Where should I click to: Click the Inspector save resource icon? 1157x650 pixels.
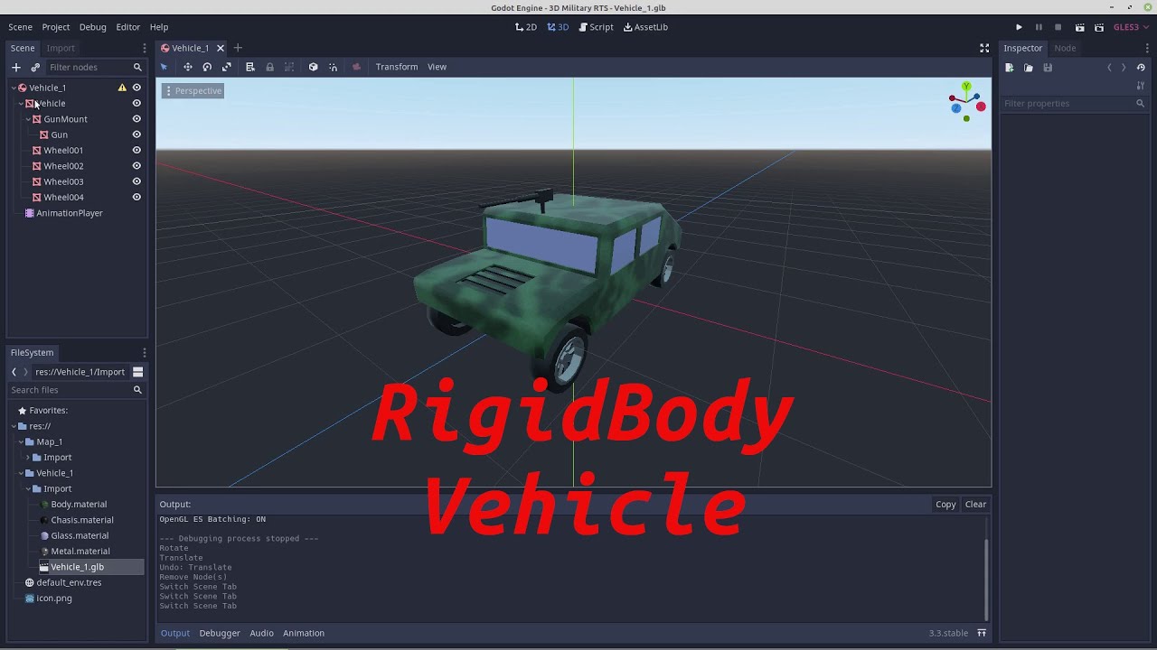tap(1048, 68)
